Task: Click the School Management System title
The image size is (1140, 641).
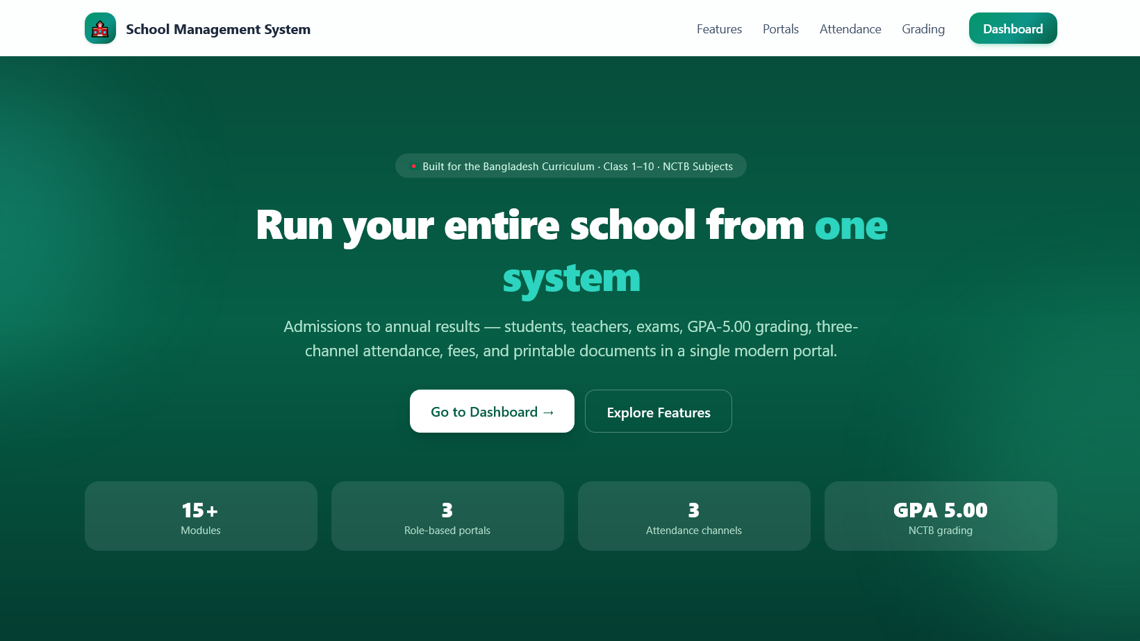Action: coord(218,29)
